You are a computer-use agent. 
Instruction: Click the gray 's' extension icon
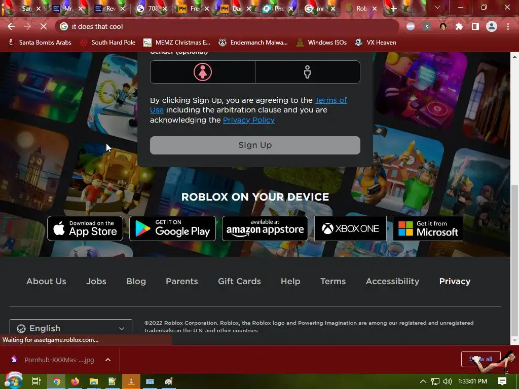tap(427, 26)
